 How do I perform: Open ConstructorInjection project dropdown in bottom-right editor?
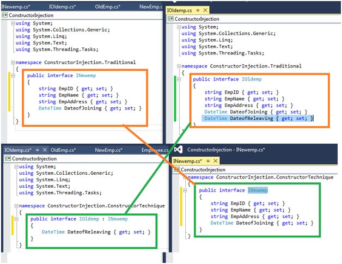click(x=203, y=170)
